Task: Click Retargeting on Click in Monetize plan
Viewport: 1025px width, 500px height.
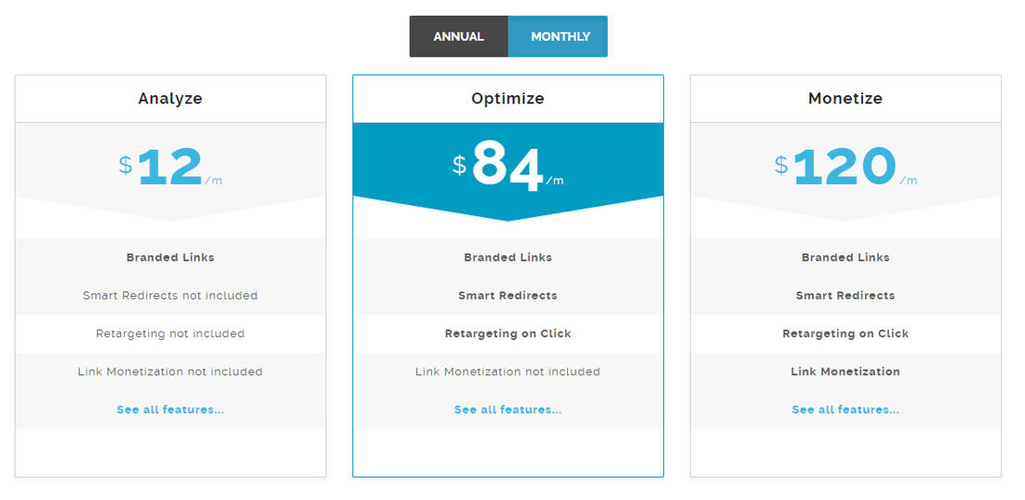Action: 846,334
